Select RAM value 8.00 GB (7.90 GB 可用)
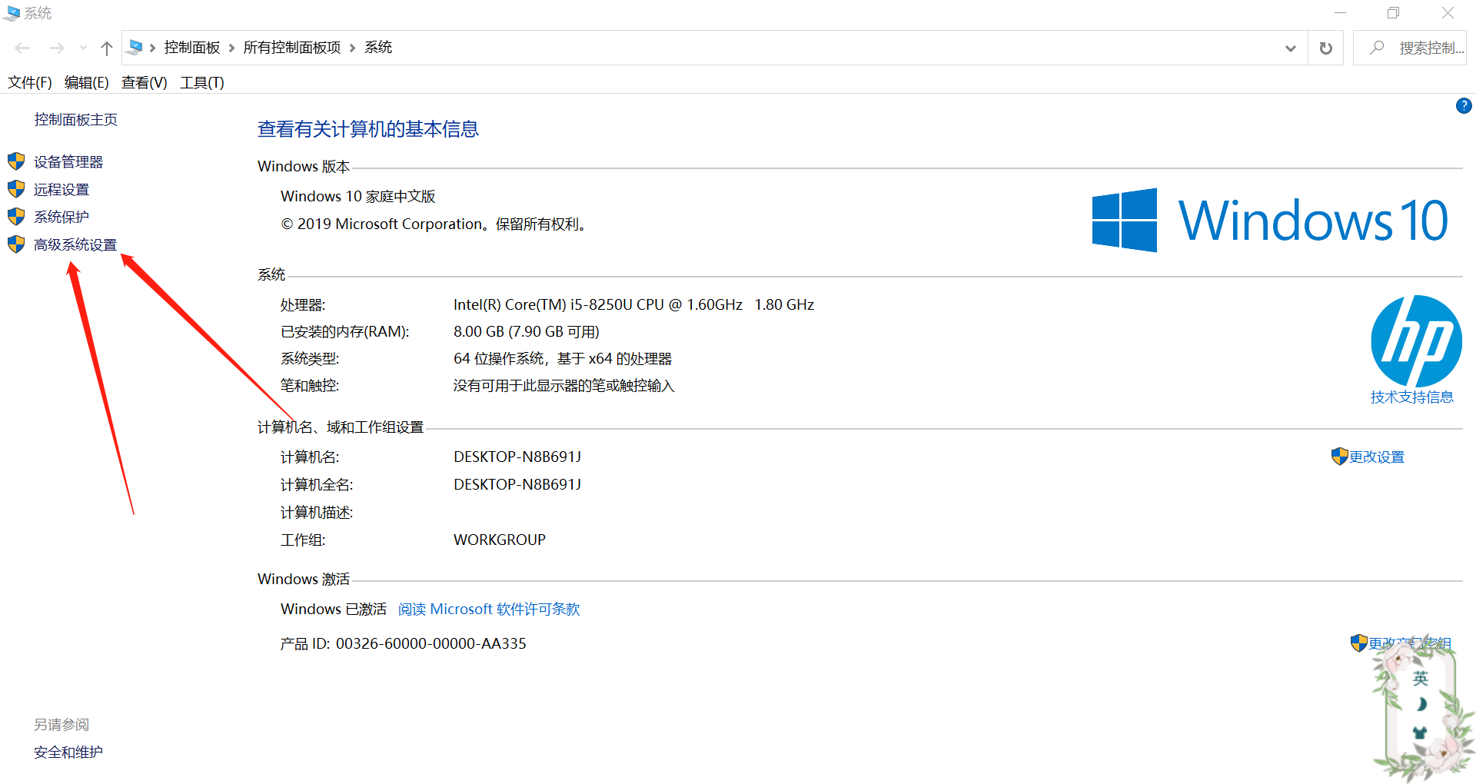The width and height of the screenshot is (1476, 784). (x=527, y=332)
